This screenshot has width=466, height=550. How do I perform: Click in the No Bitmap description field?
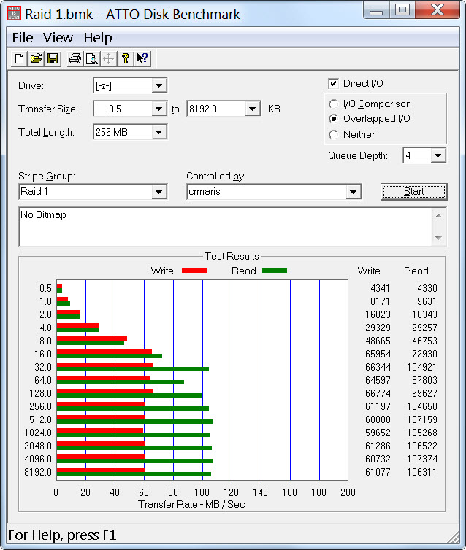(x=226, y=227)
